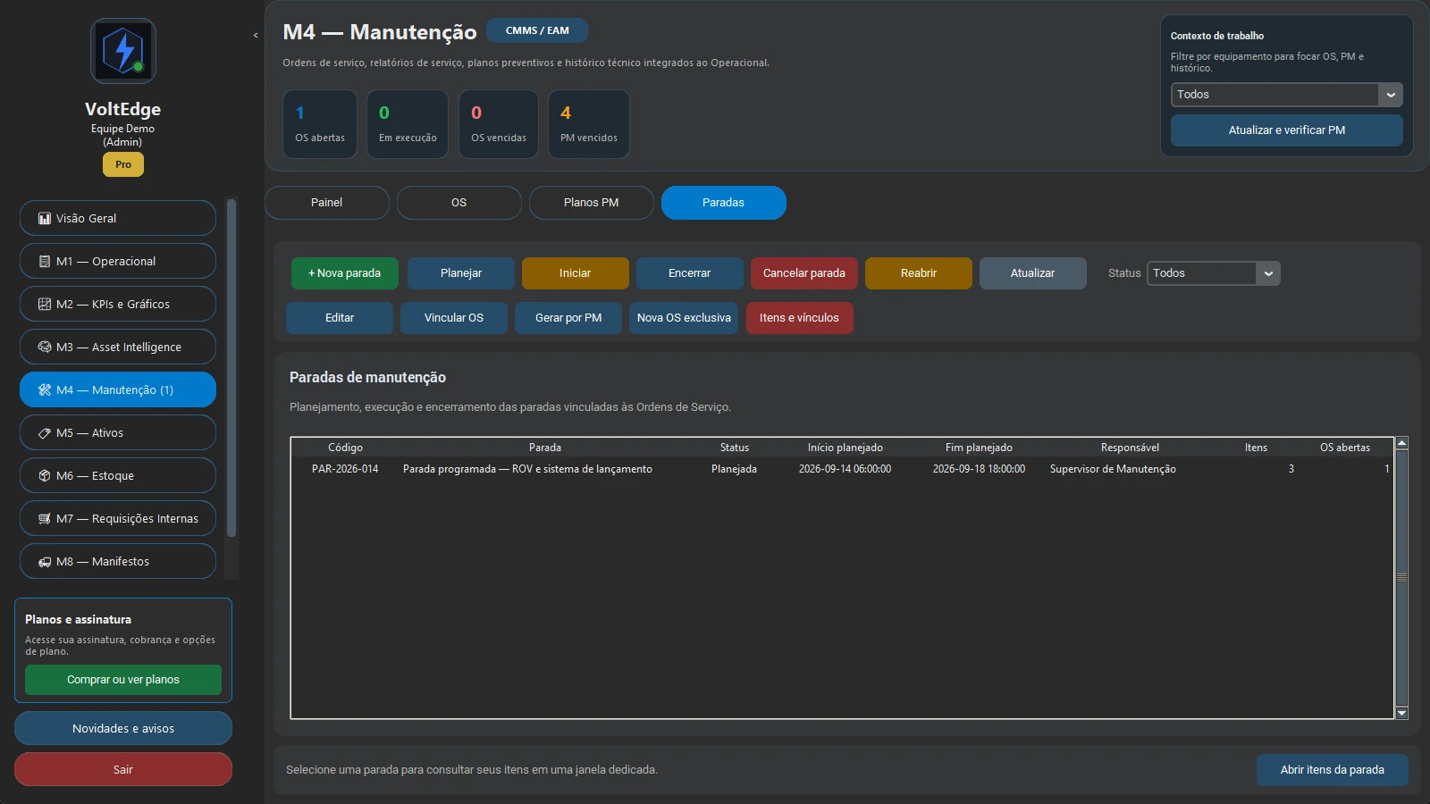Click the M7 Requisições Internas cart icon
Viewport: 1430px width, 804px height.
[45, 518]
